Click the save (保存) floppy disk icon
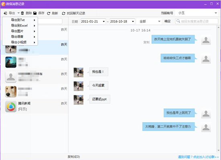 (x=35, y=13)
